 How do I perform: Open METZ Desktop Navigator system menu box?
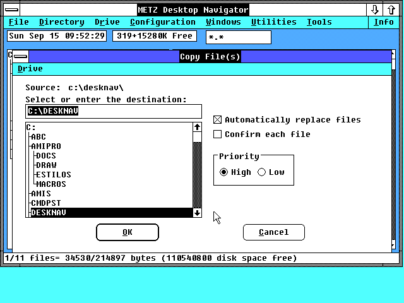tap(12, 10)
